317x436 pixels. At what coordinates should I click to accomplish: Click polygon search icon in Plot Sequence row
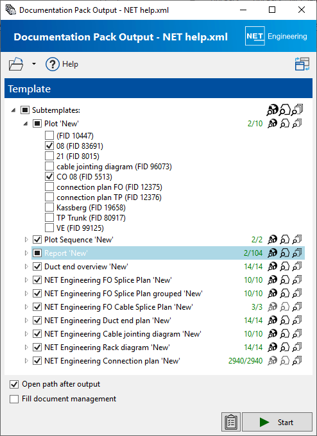click(x=284, y=239)
